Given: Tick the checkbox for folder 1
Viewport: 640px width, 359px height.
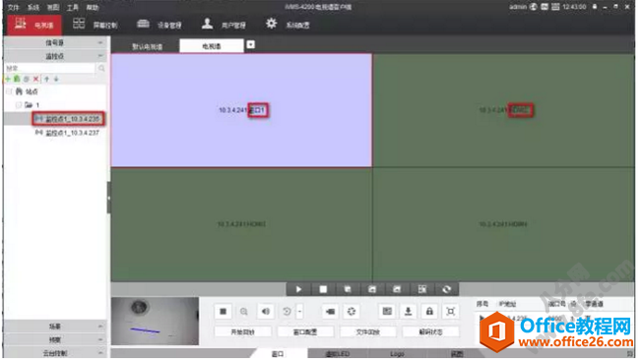Looking at the screenshot, I should pyautogui.click(x=19, y=105).
